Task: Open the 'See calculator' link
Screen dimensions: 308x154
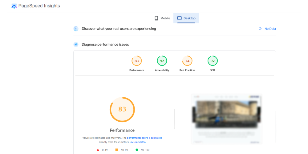Action: click(137, 142)
